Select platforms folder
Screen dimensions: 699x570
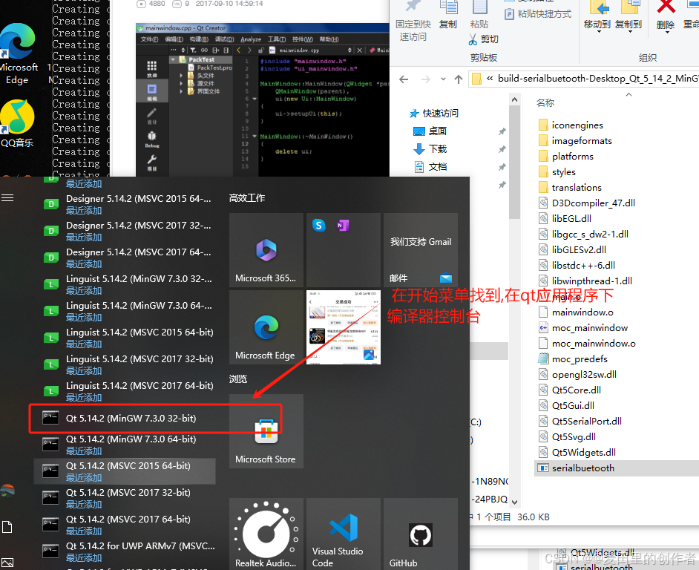(567, 157)
